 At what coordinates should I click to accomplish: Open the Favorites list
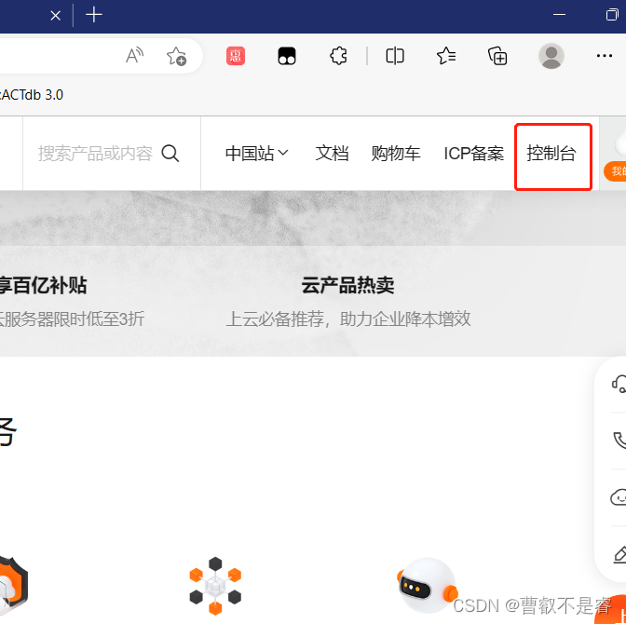[446, 56]
